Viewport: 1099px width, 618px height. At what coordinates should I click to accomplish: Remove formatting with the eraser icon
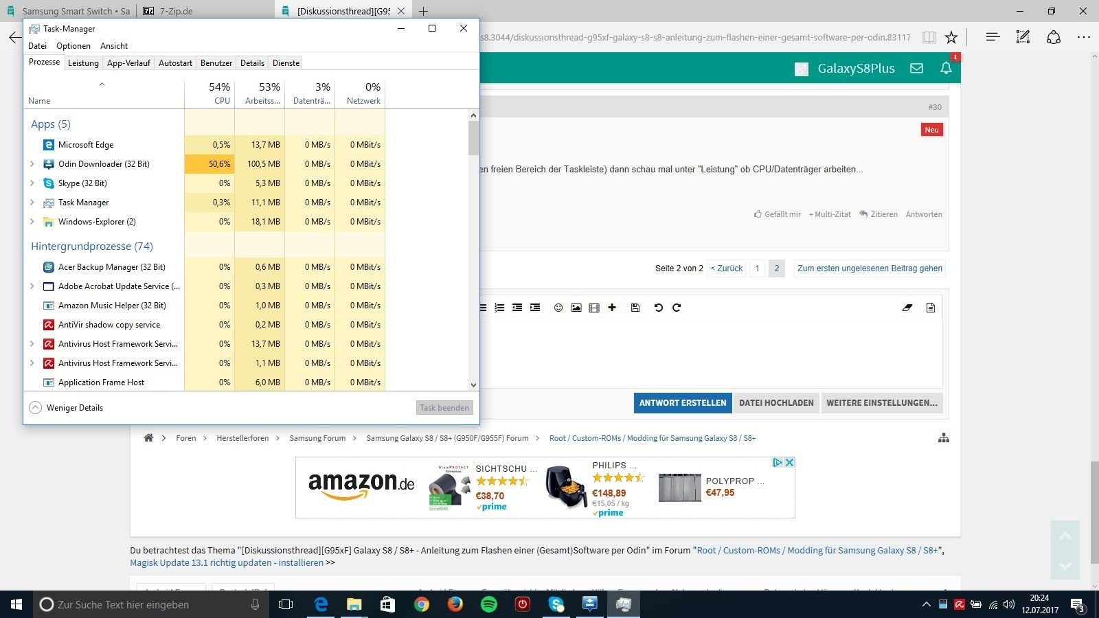coord(907,308)
